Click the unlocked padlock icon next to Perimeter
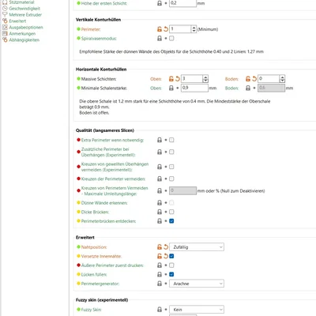 click(160, 29)
